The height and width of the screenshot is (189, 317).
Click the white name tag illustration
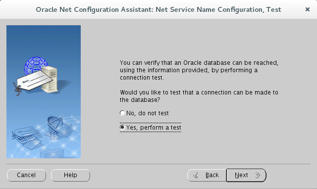[x=35, y=80]
